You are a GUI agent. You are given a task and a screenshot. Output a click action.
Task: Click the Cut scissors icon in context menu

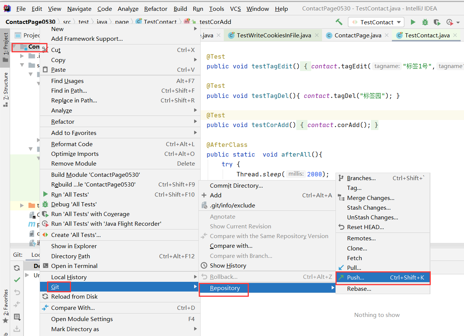coord(45,50)
